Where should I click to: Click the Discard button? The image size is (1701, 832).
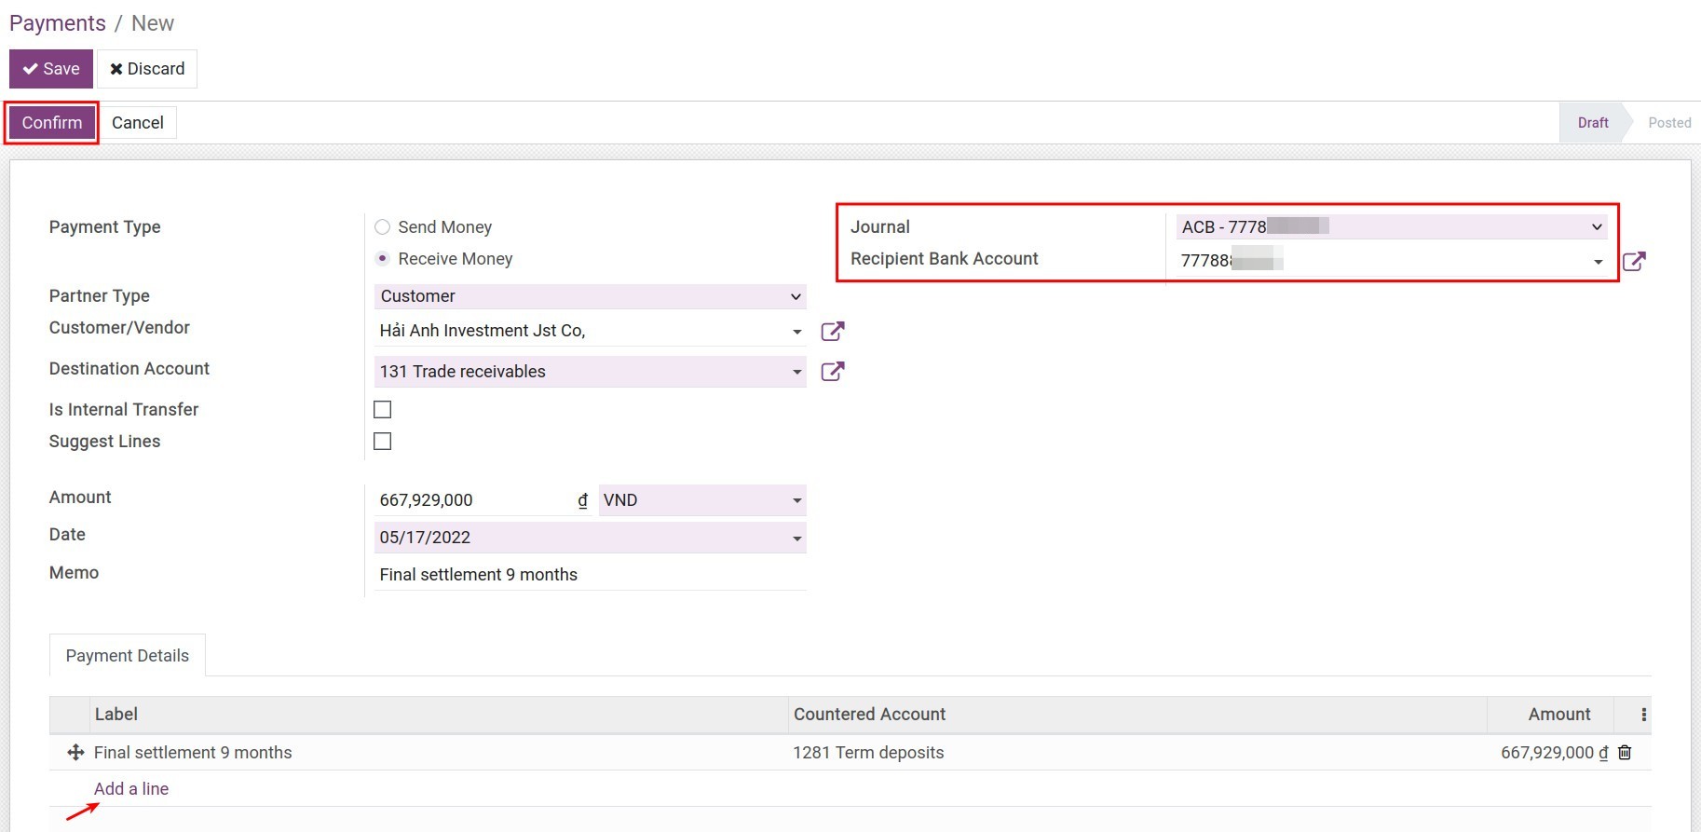(x=147, y=69)
